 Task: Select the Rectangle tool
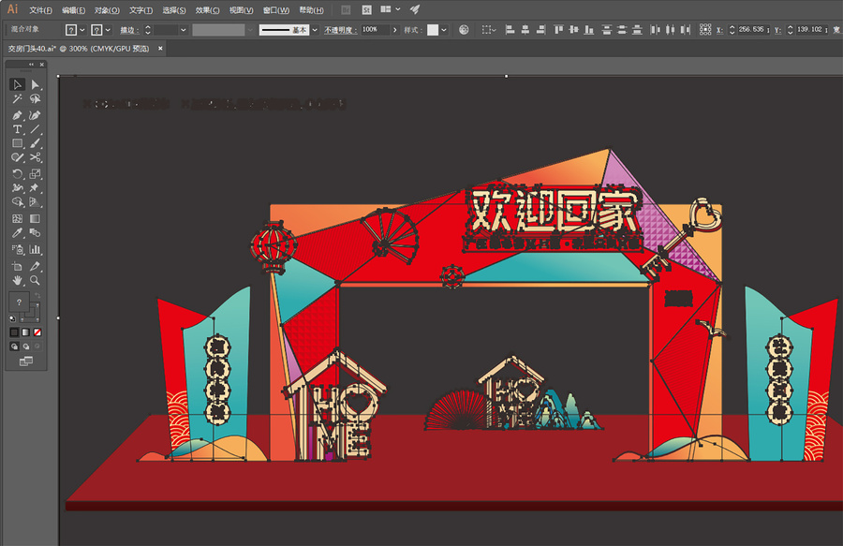[17, 143]
